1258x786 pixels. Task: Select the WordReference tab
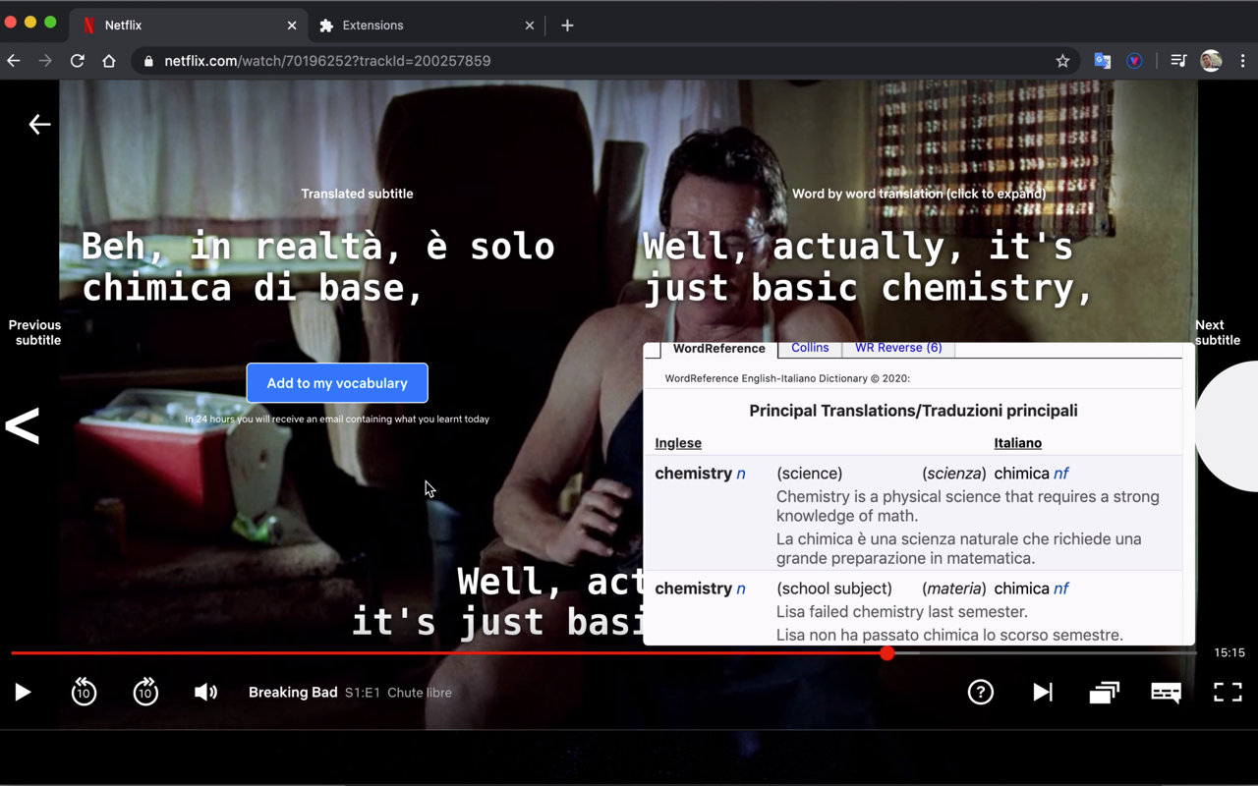[x=718, y=349]
